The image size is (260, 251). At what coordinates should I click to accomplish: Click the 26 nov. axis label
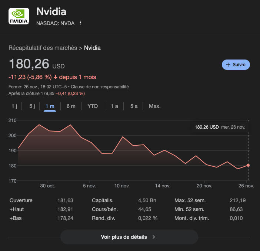tap(246, 186)
